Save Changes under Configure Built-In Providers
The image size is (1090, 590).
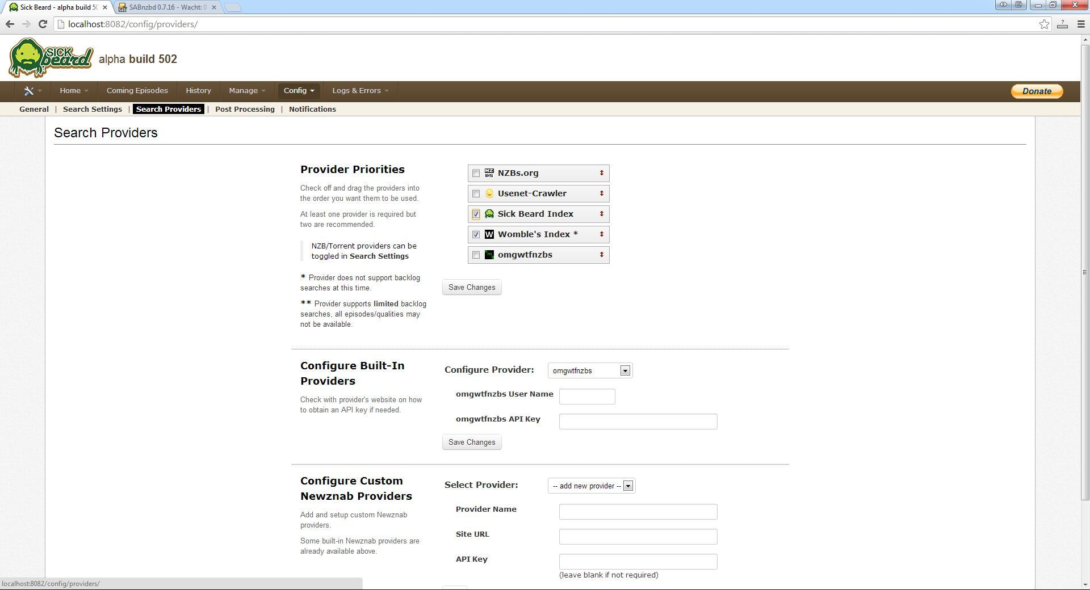tap(472, 442)
